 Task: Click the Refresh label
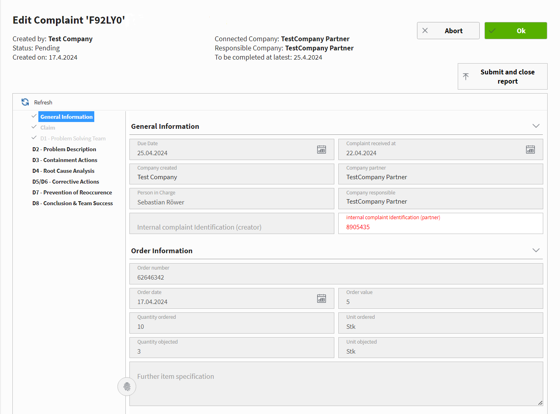point(43,102)
